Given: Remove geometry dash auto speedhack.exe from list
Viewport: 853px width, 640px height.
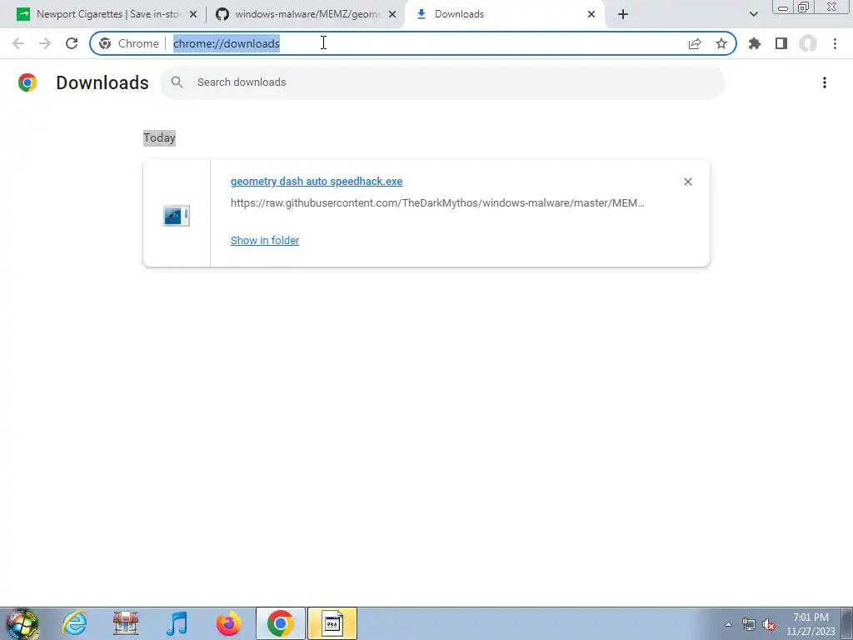Looking at the screenshot, I should click(x=687, y=182).
